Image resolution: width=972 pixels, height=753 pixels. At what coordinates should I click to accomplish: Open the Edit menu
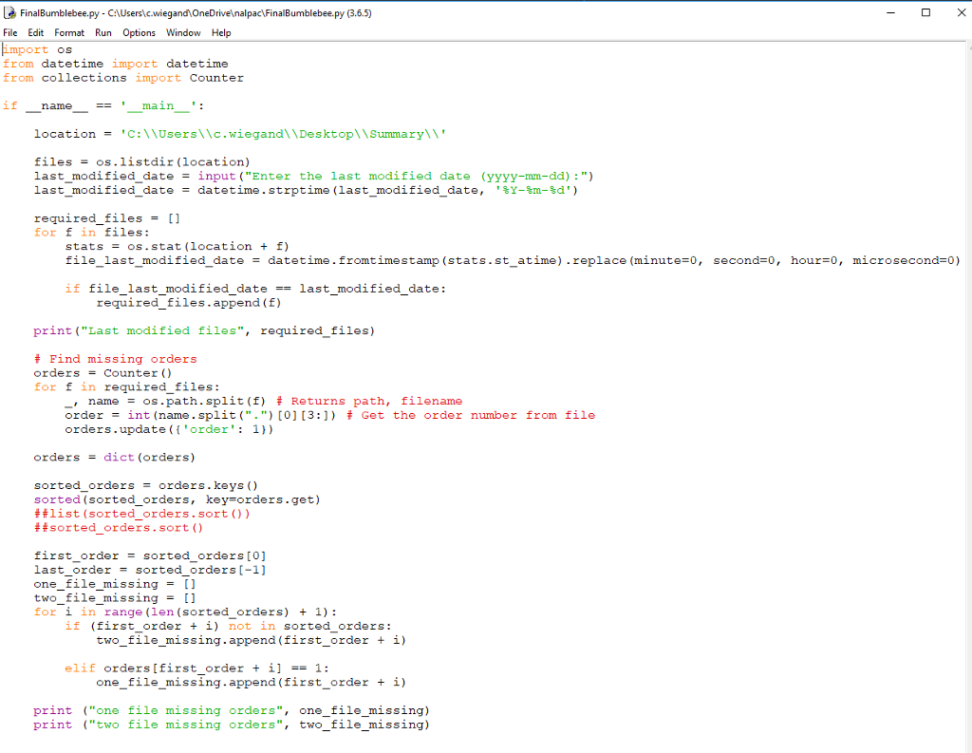[x=35, y=31]
